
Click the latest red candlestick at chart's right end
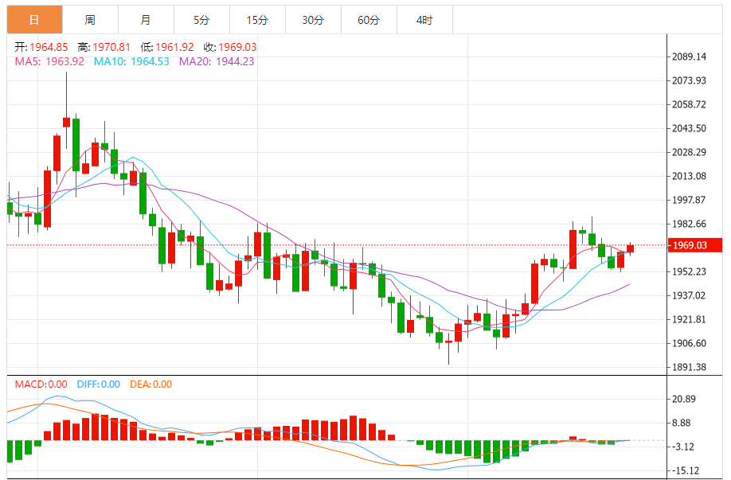(x=631, y=249)
